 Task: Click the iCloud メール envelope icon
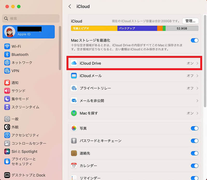coord(74,76)
